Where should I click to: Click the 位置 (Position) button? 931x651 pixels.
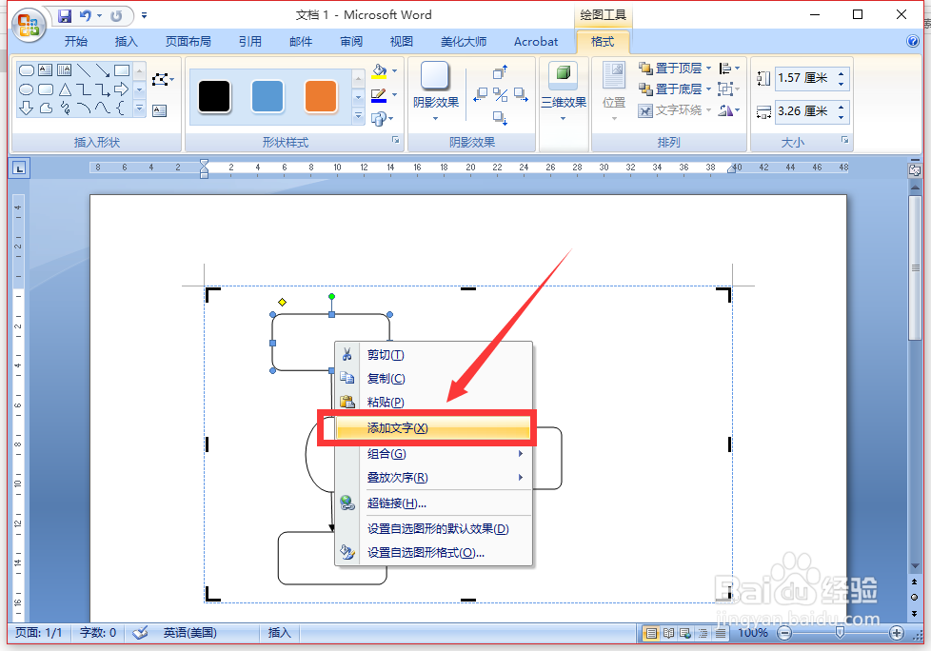pyautogui.click(x=613, y=90)
